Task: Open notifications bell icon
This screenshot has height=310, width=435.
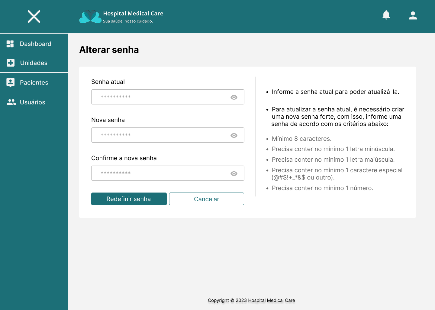Action: 386,15
